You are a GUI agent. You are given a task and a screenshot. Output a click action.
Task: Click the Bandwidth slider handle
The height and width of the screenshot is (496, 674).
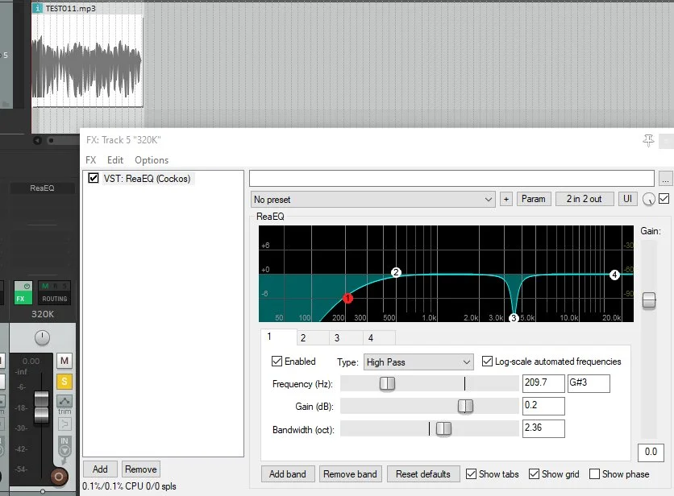click(443, 429)
